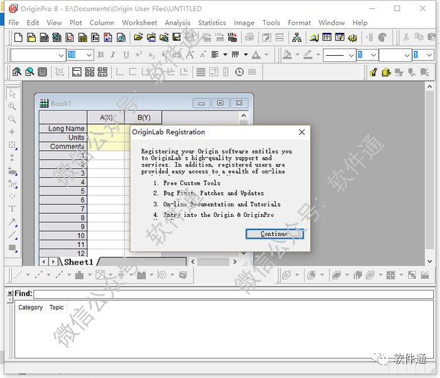Expand the Line plot type dropdown arrow
The image size is (440, 378).
28,275
